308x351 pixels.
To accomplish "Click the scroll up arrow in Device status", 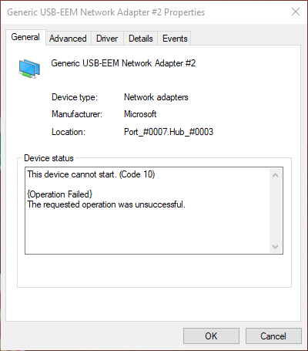I will (x=276, y=175).
